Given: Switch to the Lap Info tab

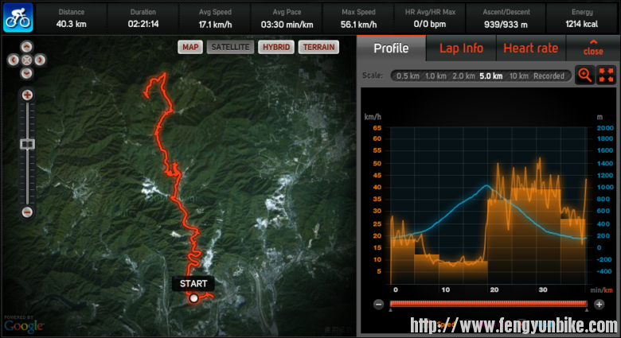Looking at the screenshot, I should tap(461, 49).
